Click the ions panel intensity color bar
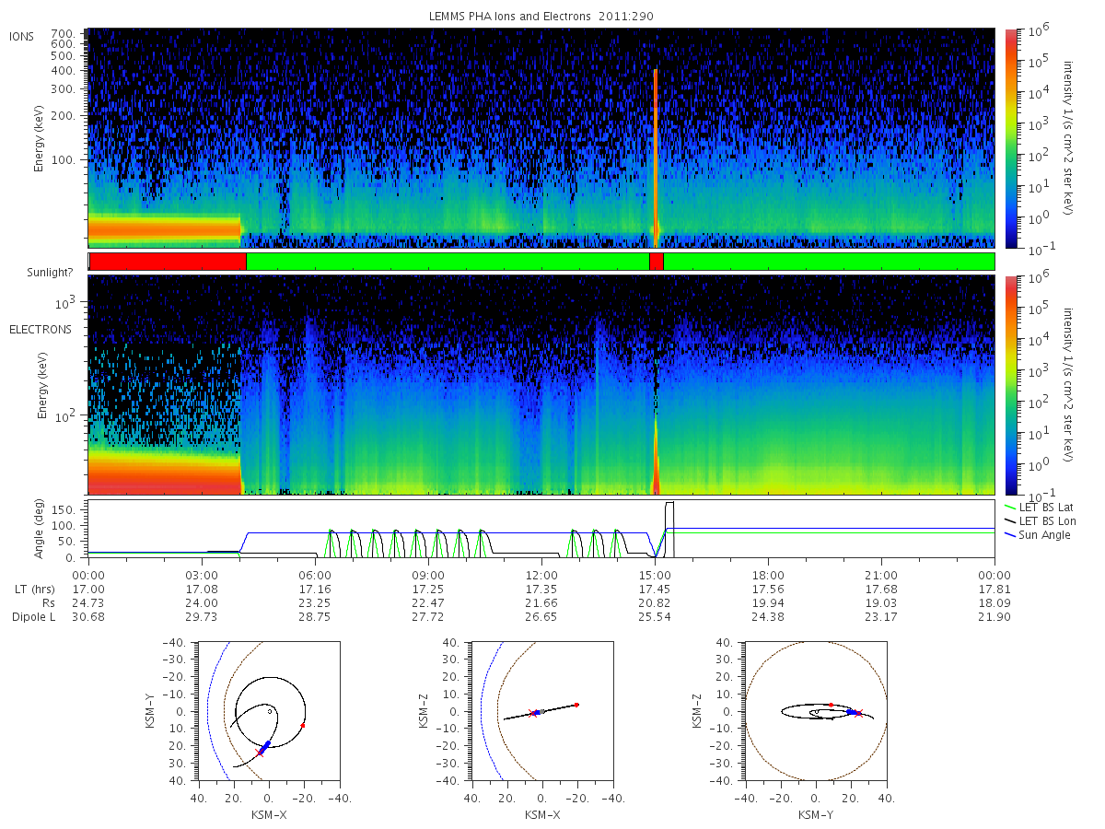The height and width of the screenshot is (829, 1105). [x=1010, y=138]
